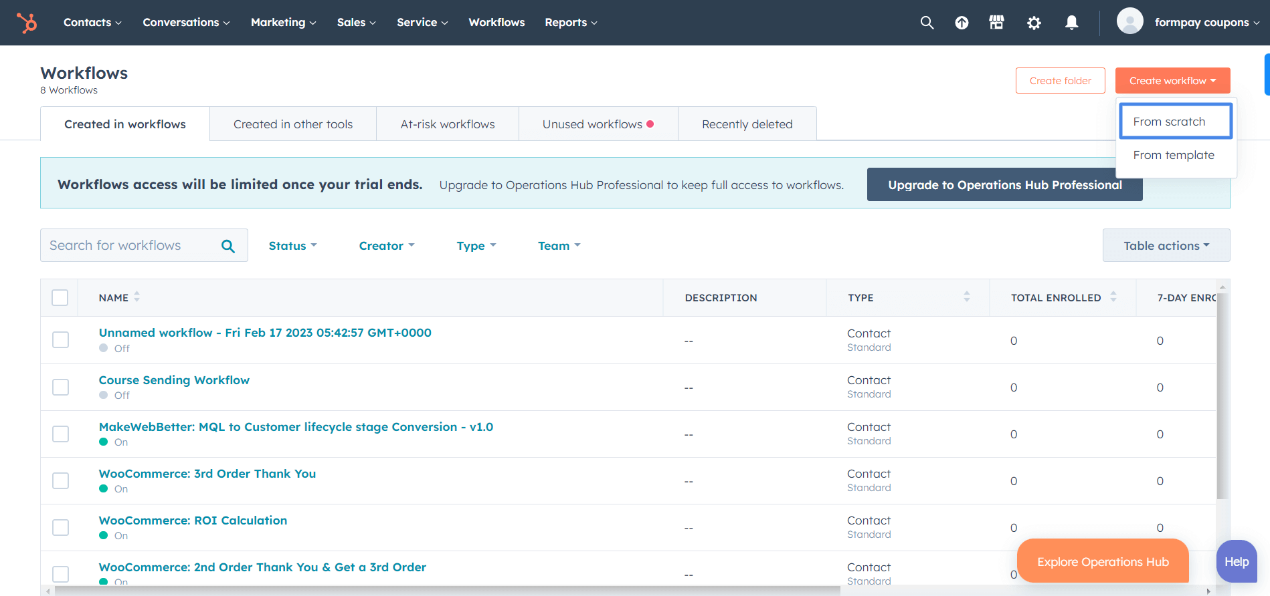
Task: Click the user avatar icon
Action: click(1129, 21)
